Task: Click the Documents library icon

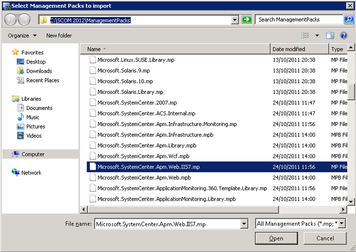Action: coord(21,108)
